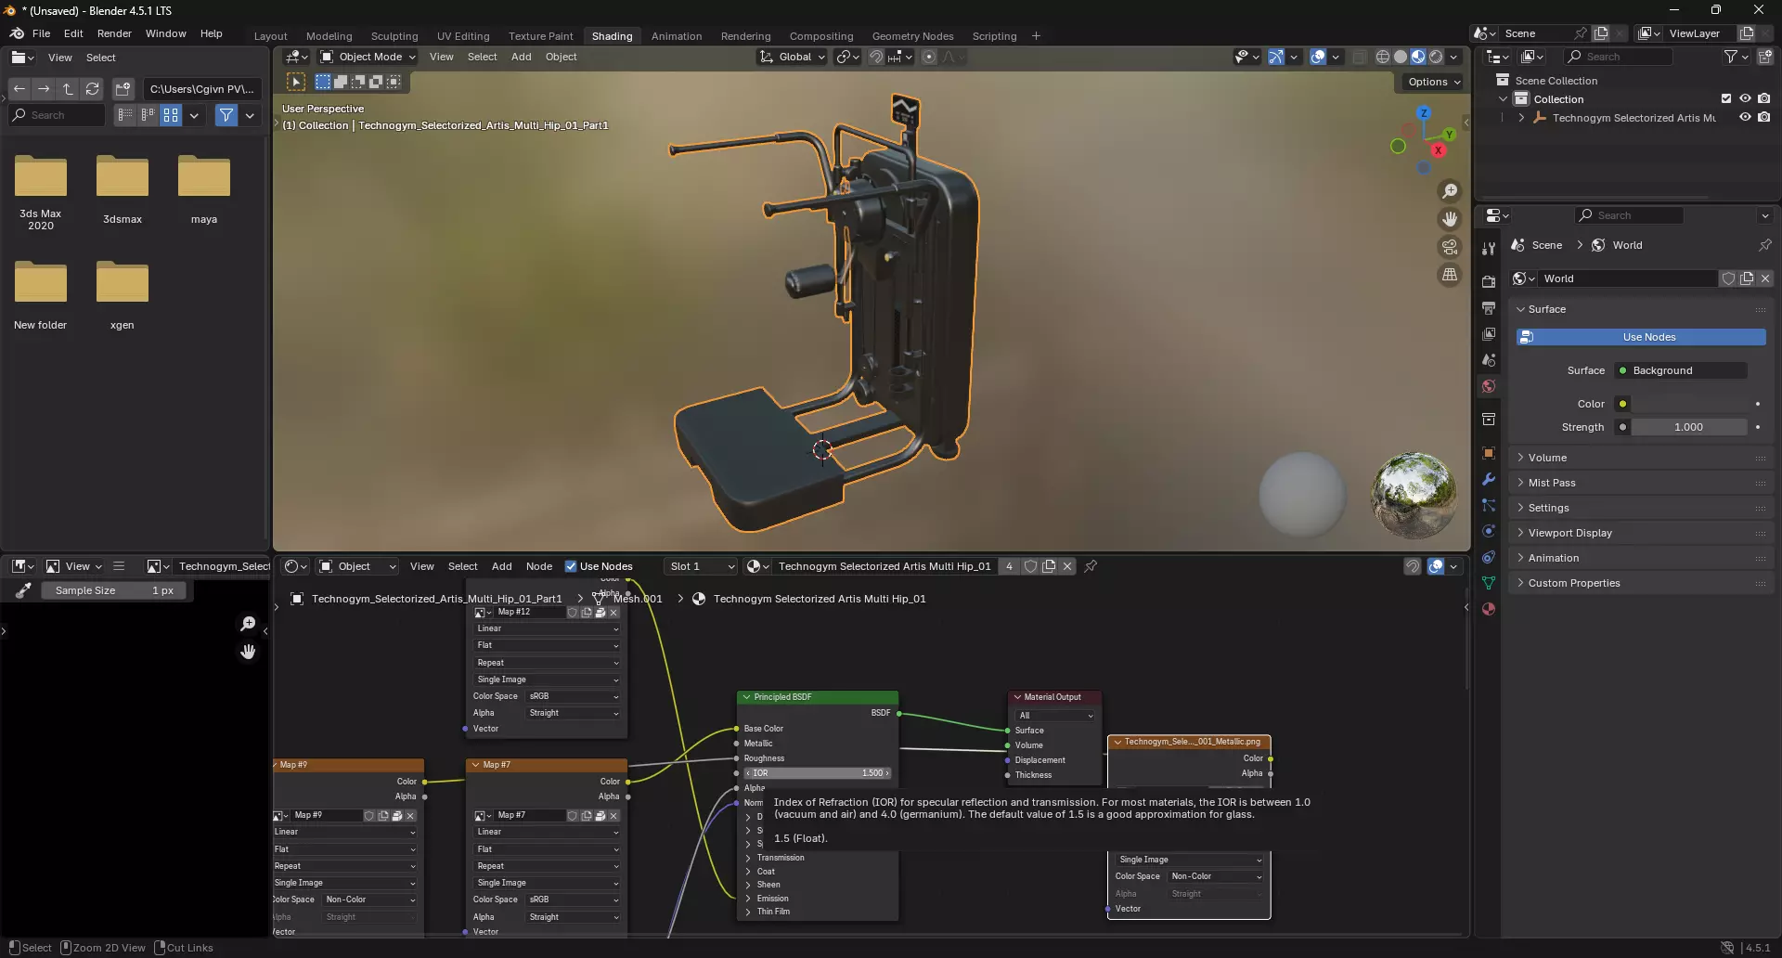Toggle file browser filter funnel

(226, 115)
